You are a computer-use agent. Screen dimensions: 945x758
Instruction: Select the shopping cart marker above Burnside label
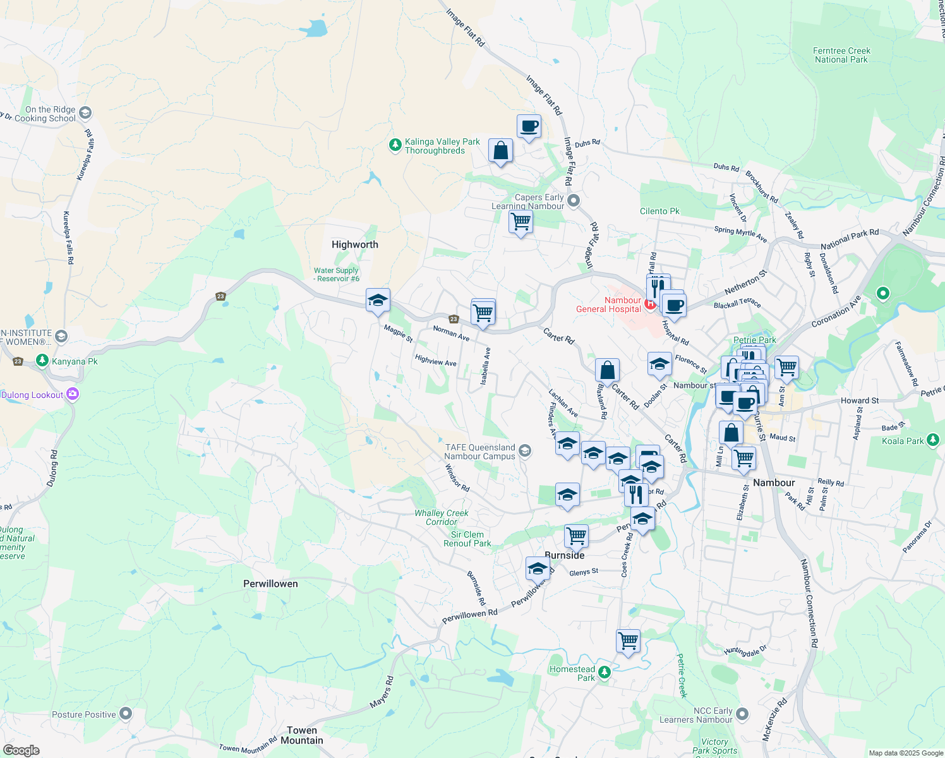point(576,536)
